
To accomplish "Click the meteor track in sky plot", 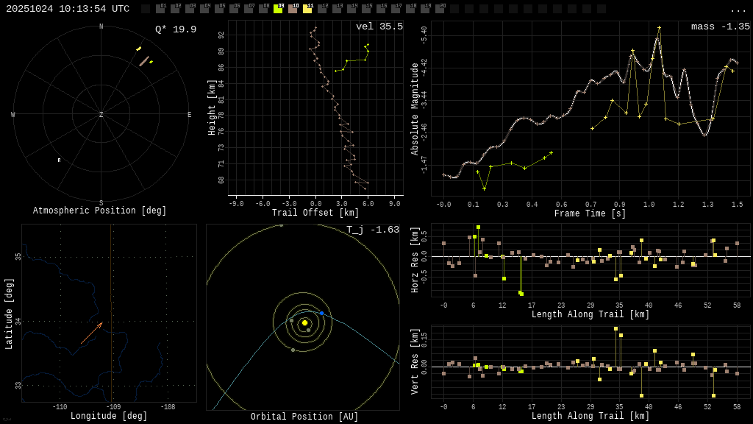I will click(x=144, y=61).
